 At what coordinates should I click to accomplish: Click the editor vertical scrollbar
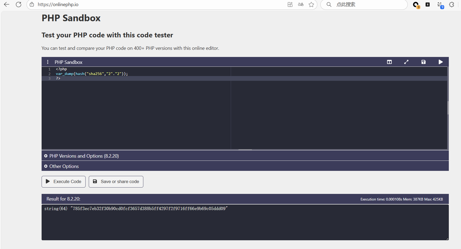tap(448, 108)
